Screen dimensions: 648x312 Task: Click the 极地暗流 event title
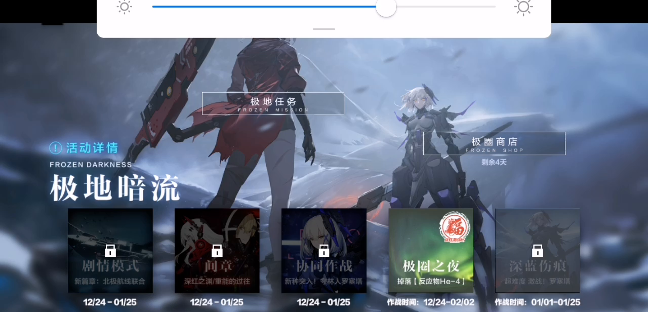(115, 188)
